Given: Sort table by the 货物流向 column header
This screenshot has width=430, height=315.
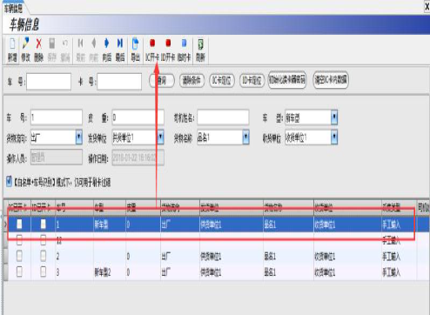Looking at the screenshot, I should (x=180, y=207).
